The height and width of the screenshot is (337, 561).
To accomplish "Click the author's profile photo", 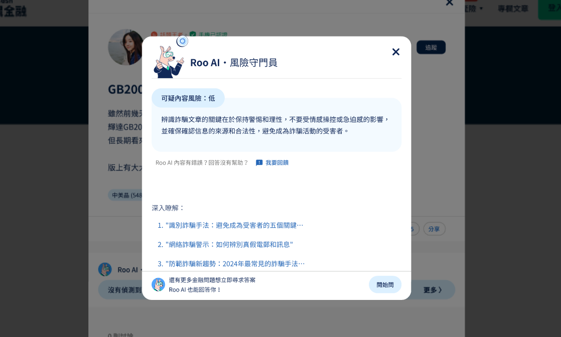I will click(125, 47).
